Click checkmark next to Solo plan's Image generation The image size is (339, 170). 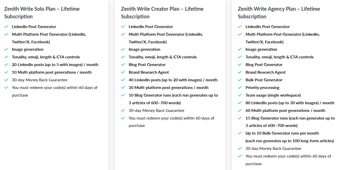[x=6, y=49]
